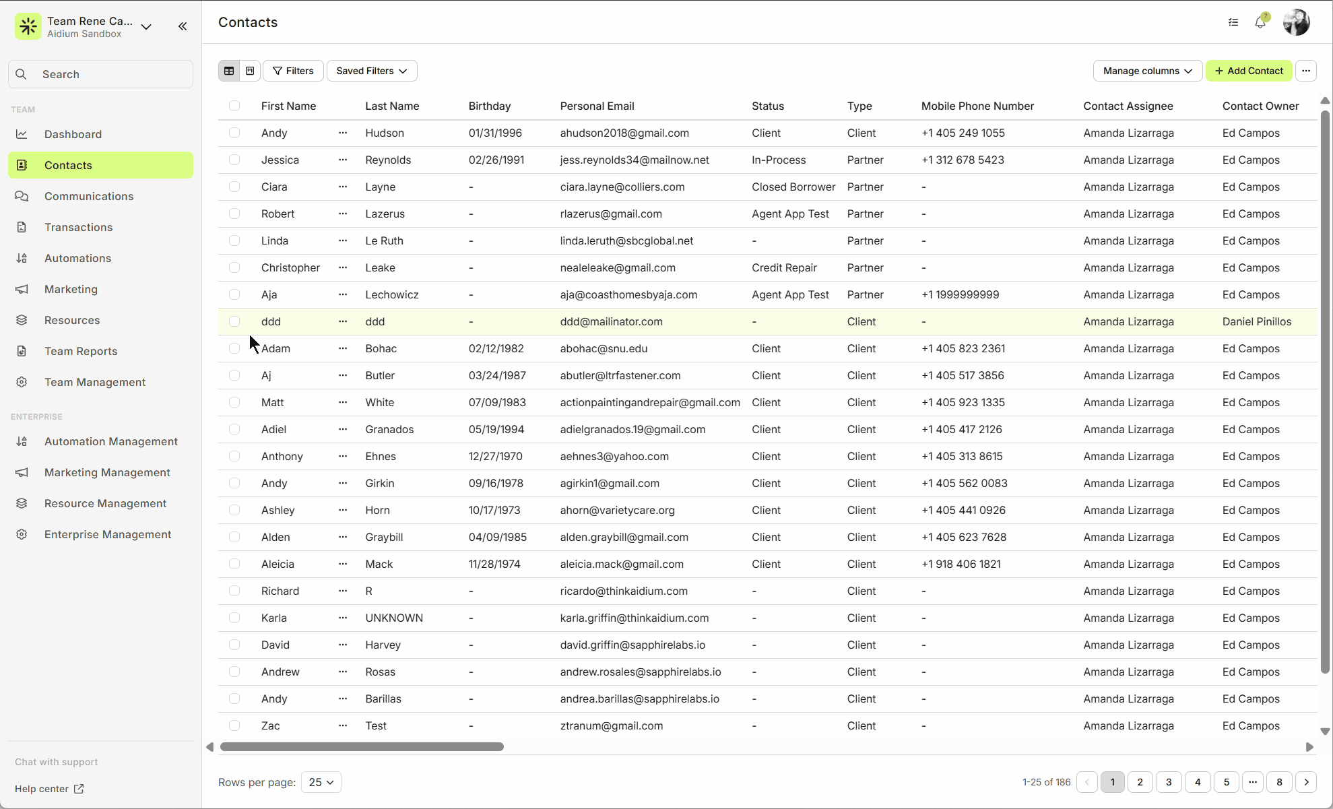
Task: Collapse the left sidebar with arrow icon
Action: 183,26
